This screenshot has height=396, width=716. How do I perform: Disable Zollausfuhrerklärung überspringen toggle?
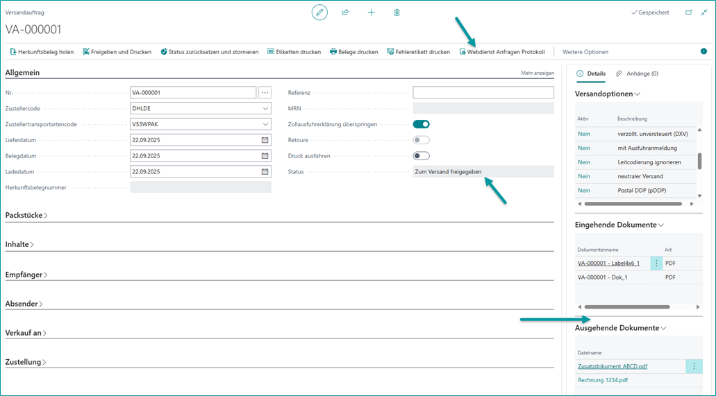pyautogui.click(x=421, y=124)
